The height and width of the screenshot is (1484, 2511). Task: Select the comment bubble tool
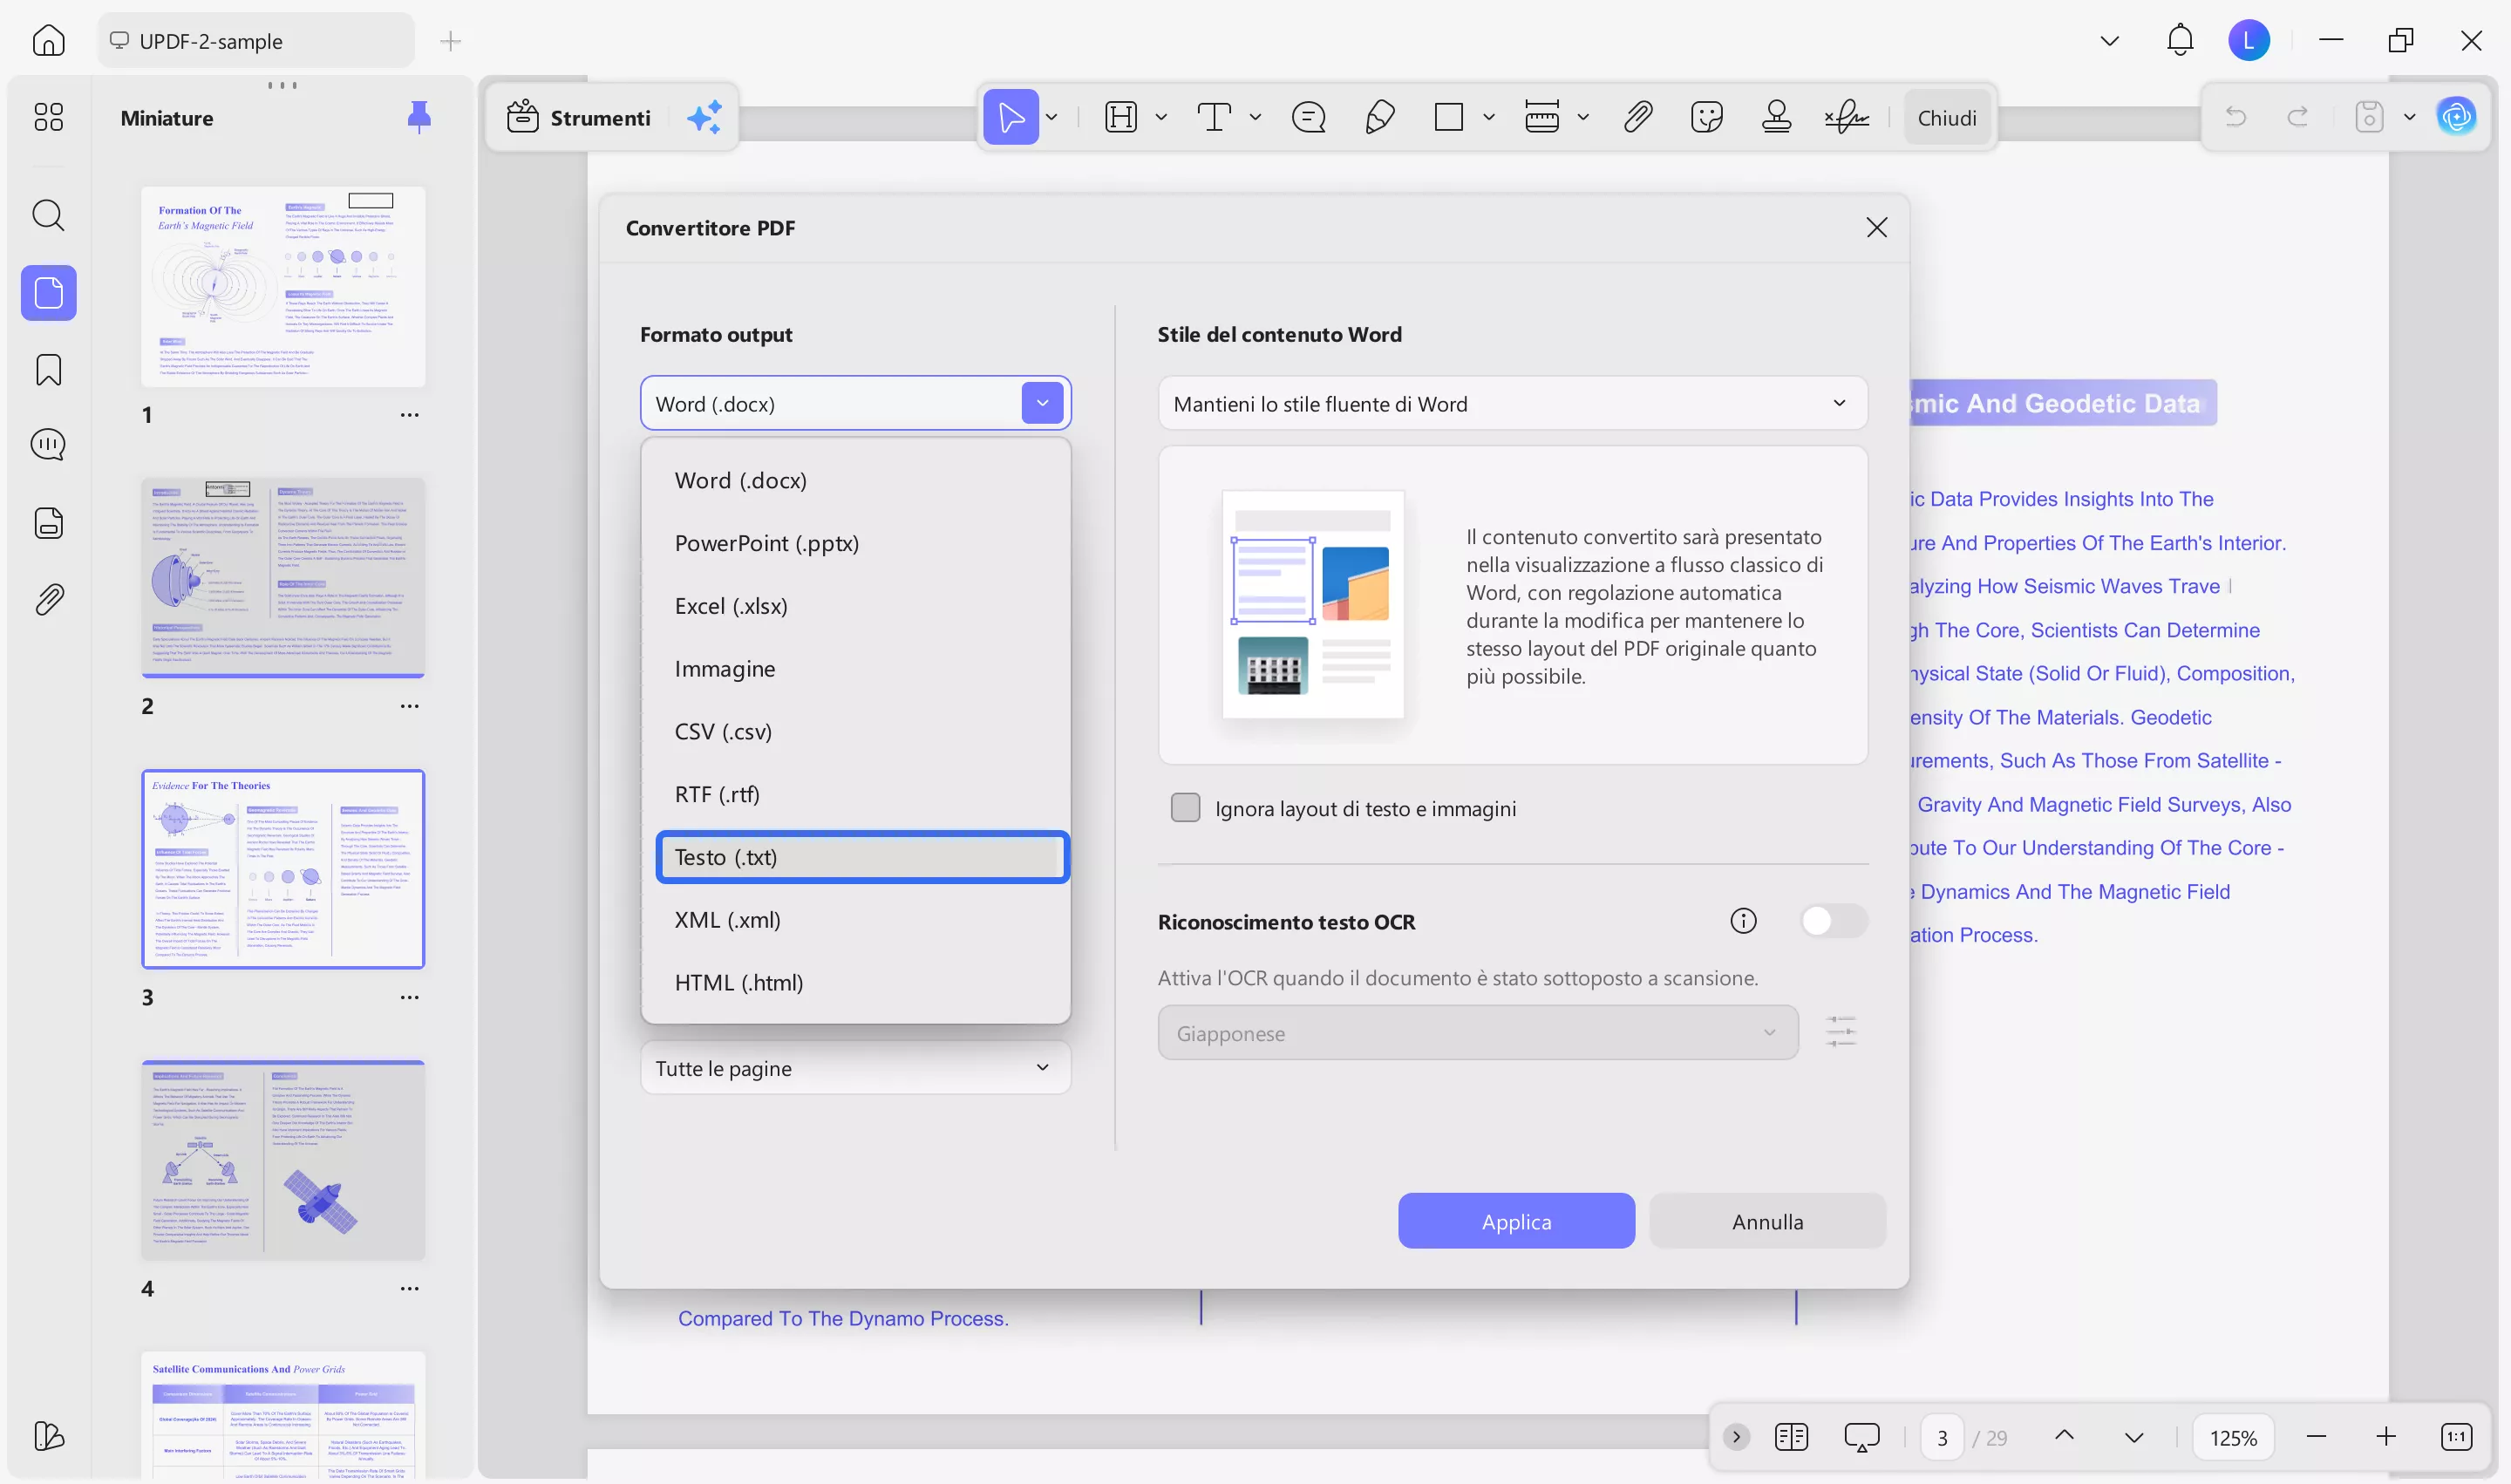(1308, 117)
